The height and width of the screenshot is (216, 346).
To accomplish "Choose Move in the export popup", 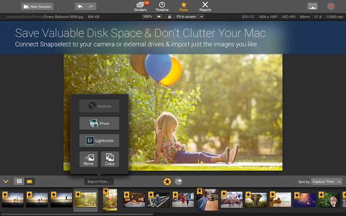I will pyautogui.click(x=88, y=159).
